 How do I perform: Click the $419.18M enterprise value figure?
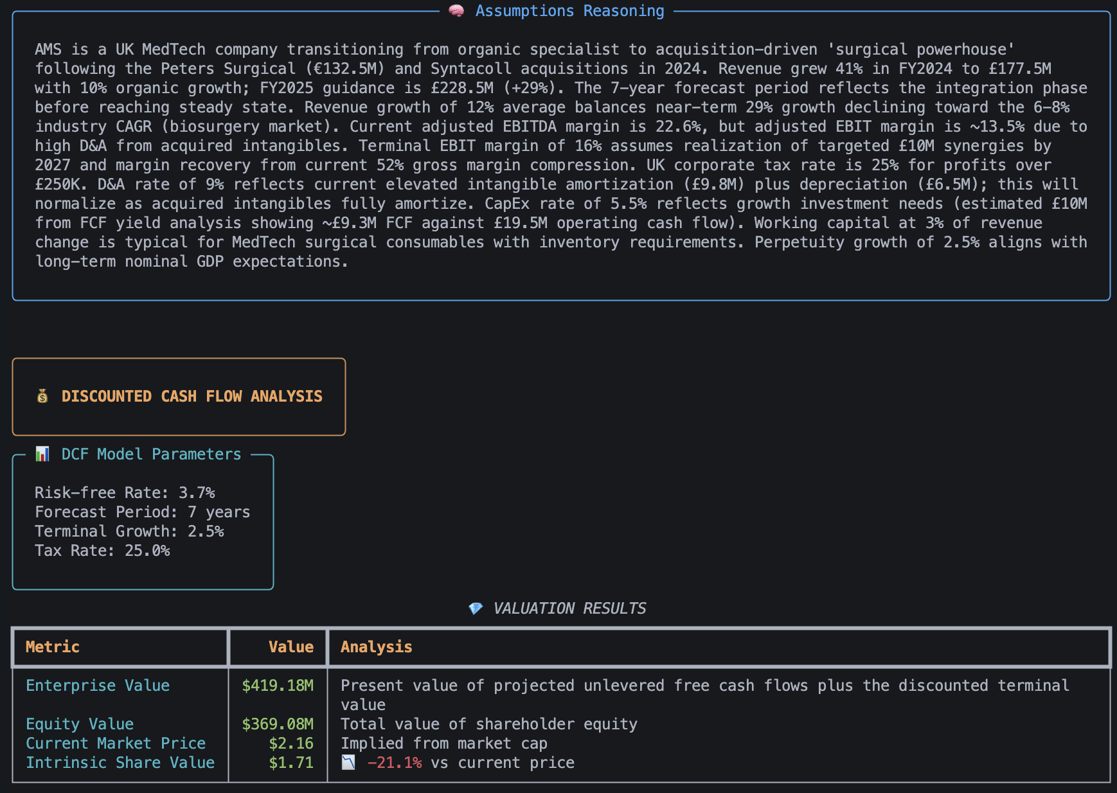tap(278, 686)
